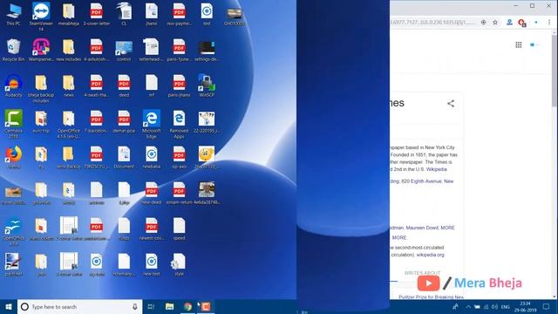
Task: Click the taskbar search box
Action: (79, 306)
